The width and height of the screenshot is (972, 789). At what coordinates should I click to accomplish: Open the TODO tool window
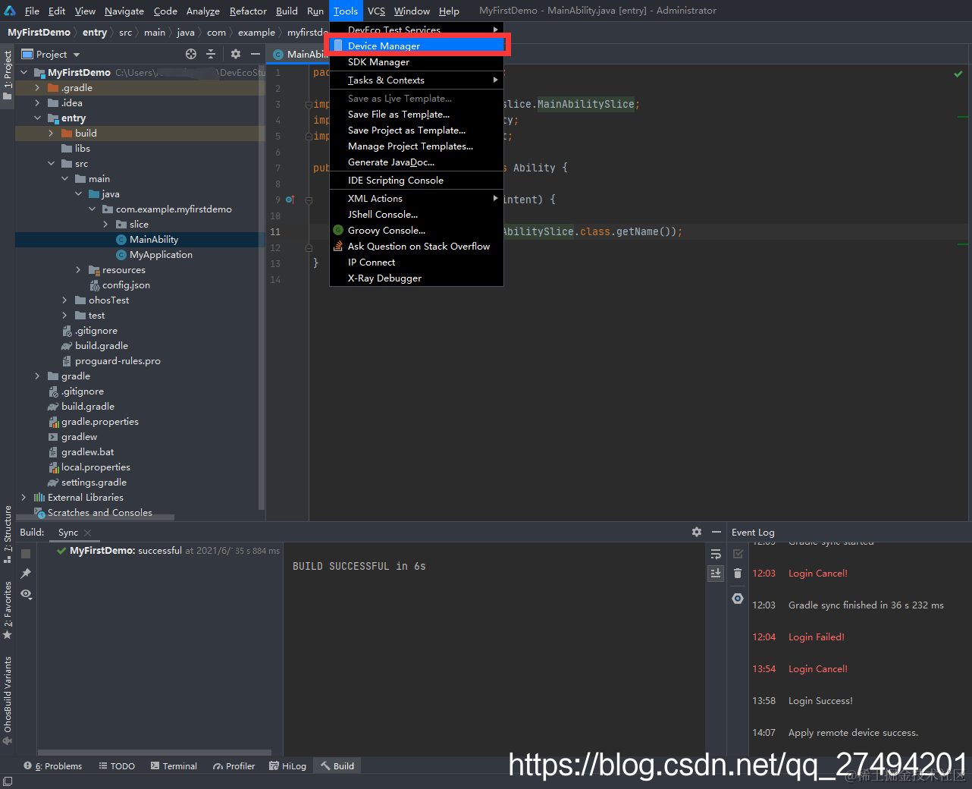(x=117, y=766)
